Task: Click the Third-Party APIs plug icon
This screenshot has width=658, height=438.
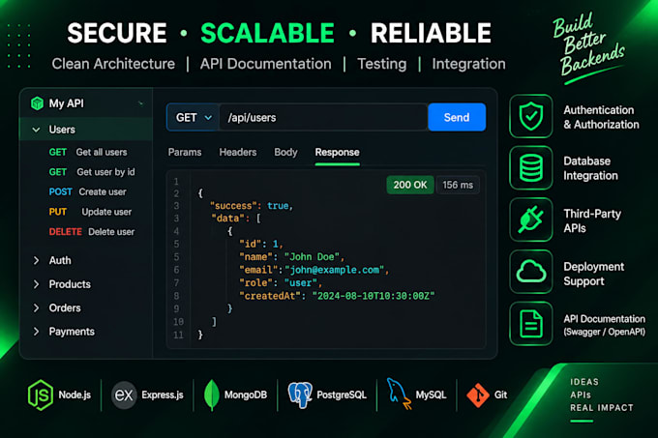Action: pyautogui.click(x=531, y=219)
